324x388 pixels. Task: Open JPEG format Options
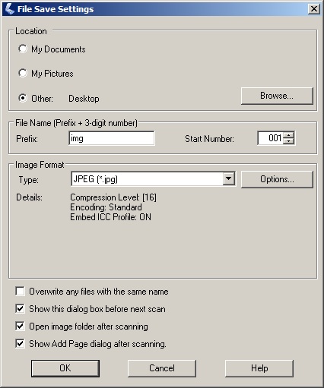point(277,179)
